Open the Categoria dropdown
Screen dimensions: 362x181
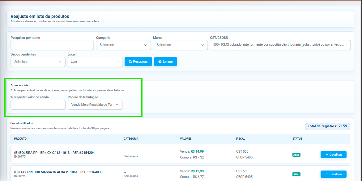coord(124,45)
